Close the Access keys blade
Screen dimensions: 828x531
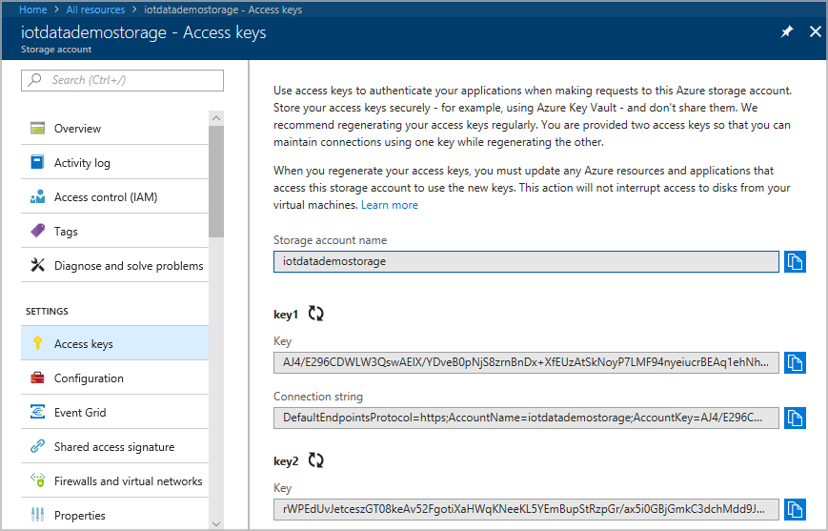pyautogui.click(x=815, y=32)
